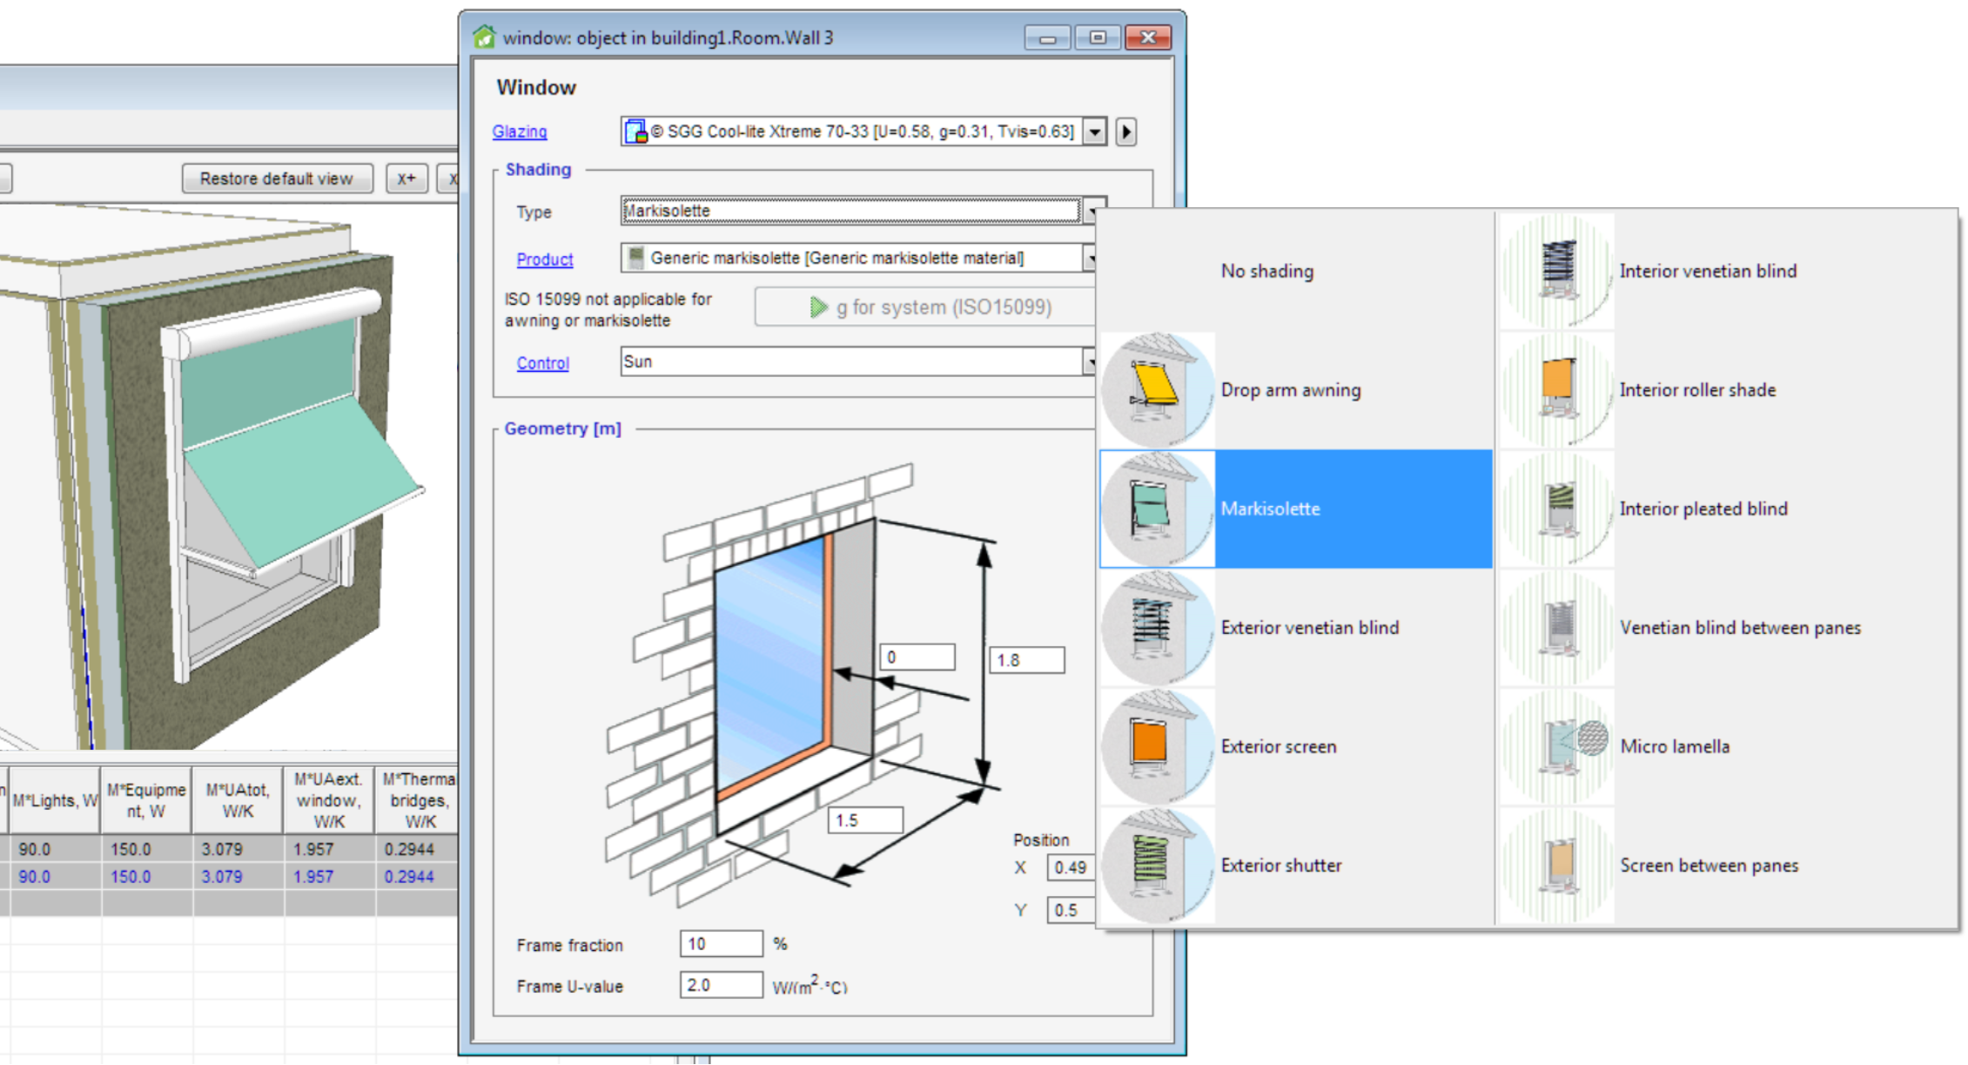Click the Frame fraction input field
This screenshot has width=1968, height=1065.
[x=720, y=944]
